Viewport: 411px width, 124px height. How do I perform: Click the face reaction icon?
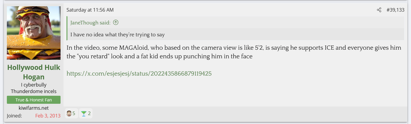point(69,113)
